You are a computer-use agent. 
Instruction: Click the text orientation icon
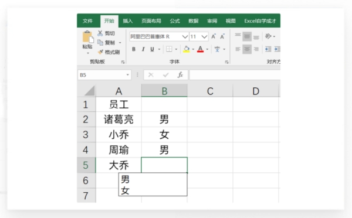(268, 36)
